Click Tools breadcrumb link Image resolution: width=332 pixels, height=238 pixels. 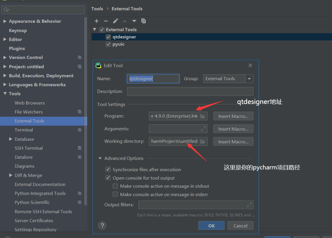pos(97,9)
